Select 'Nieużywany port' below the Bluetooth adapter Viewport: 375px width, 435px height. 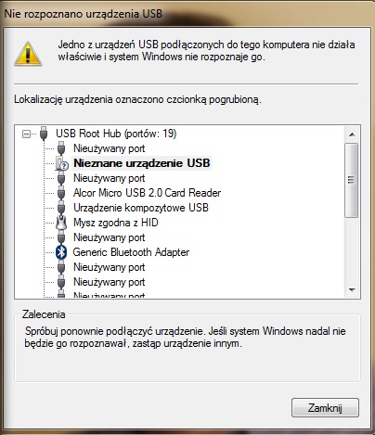(x=110, y=267)
